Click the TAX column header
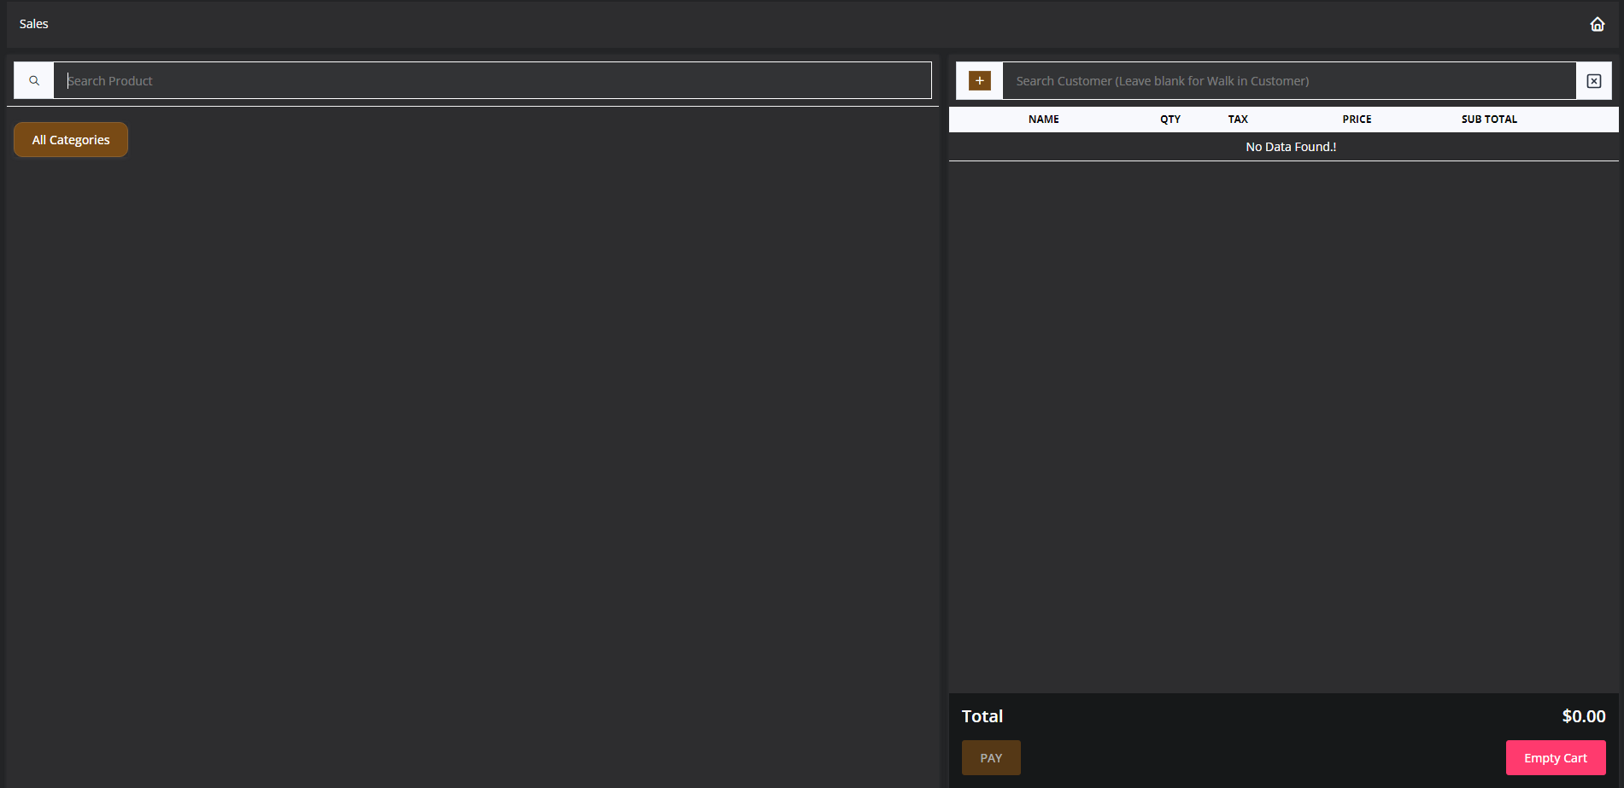This screenshot has height=788, width=1624. (x=1237, y=120)
